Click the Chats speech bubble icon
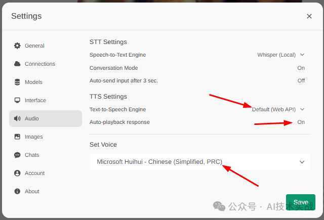 [17, 155]
